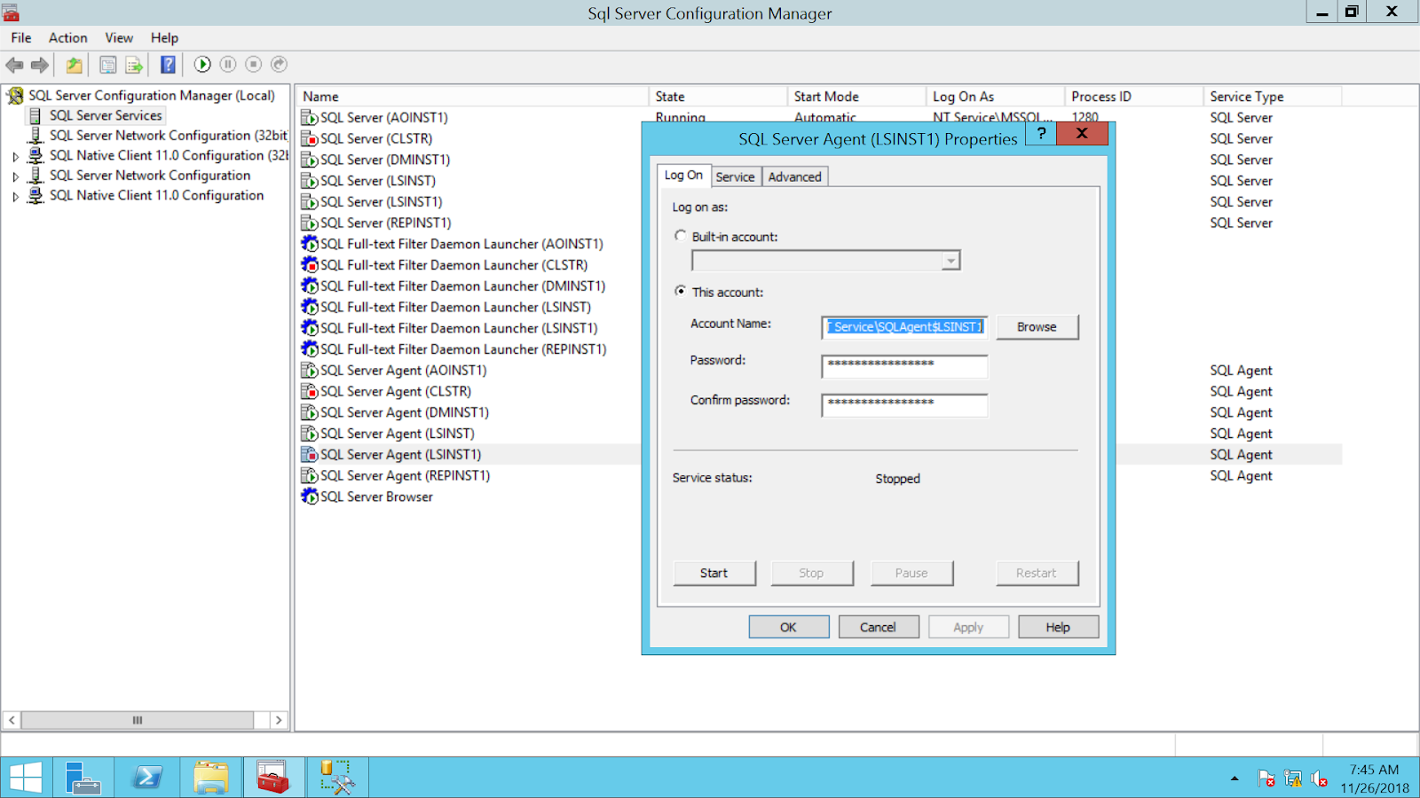Click the SQL Server Agent (LSINST1) icon

(x=310, y=455)
